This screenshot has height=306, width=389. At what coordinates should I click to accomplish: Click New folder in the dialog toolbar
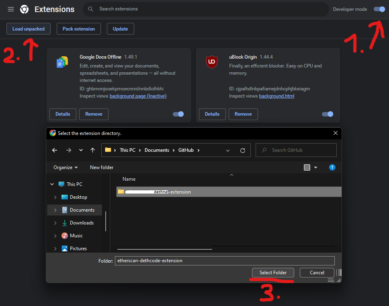[101, 167]
